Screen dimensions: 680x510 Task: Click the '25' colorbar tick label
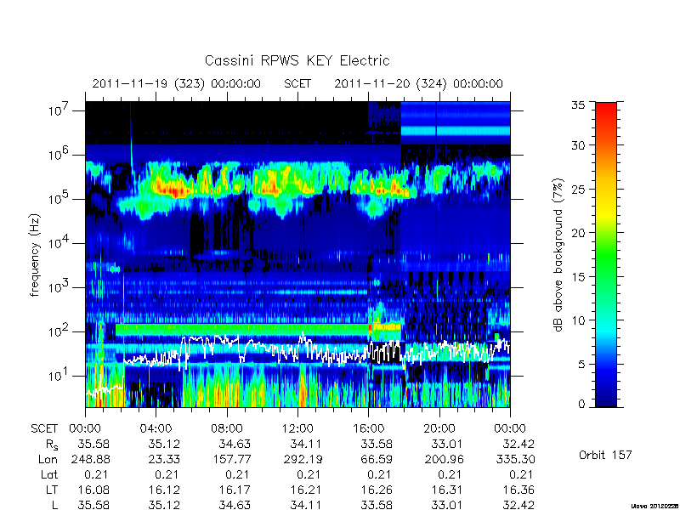581,189
